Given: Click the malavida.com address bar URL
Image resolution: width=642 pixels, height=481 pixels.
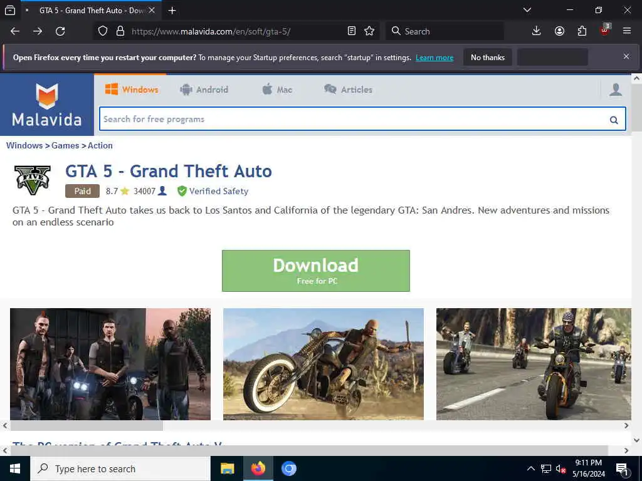Looking at the screenshot, I should (211, 31).
